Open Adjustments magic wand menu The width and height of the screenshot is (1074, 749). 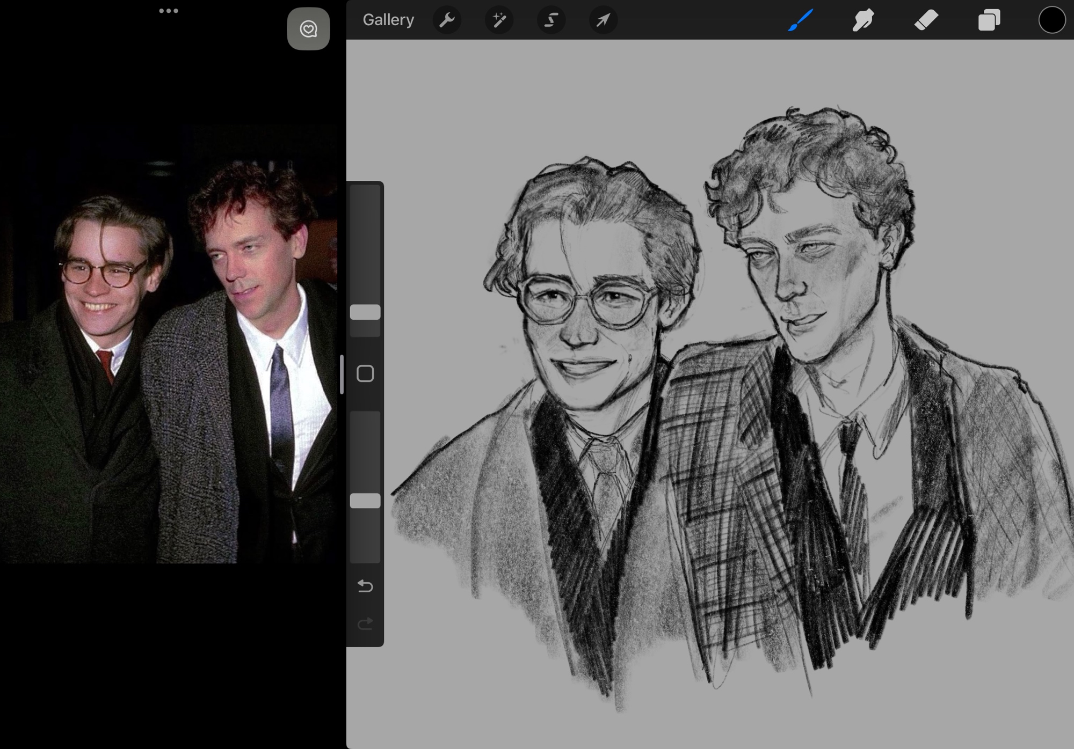(499, 20)
